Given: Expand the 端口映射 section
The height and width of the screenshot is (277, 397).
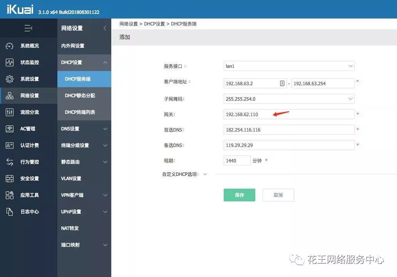Looking at the screenshot, I should 106,245.
